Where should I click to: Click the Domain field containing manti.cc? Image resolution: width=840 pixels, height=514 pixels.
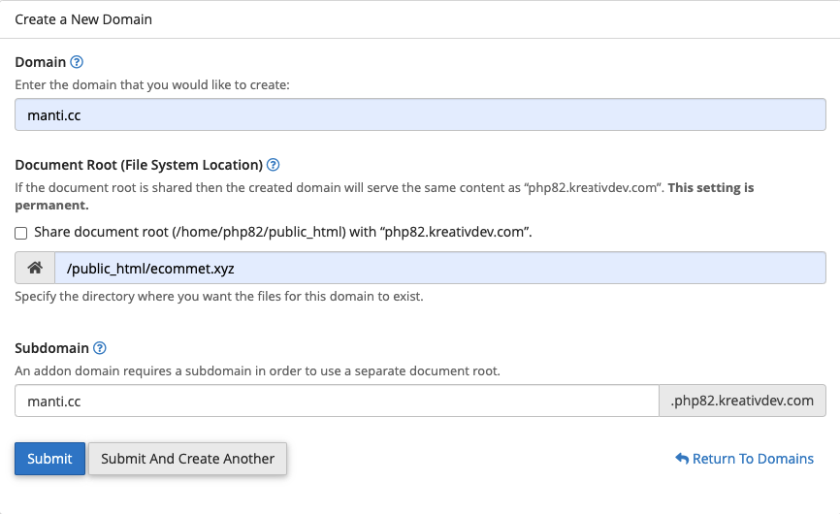(420, 114)
